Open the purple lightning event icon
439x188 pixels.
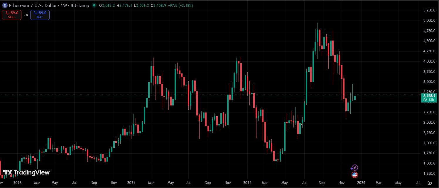(354, 168)
